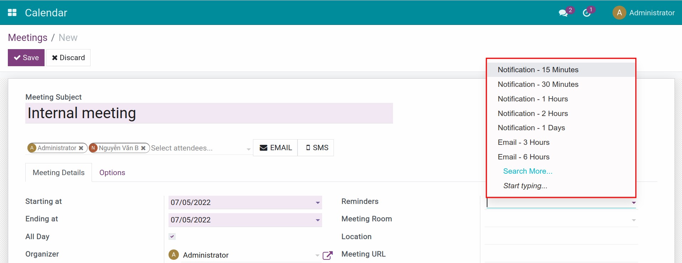Image resolution: width=682 pixels, height=263 pixels.
Task: Remove Nguyễn Văn B attendee tag
Action: coord(143,148)
